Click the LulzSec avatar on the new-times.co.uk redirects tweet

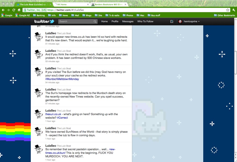point(38,36)
